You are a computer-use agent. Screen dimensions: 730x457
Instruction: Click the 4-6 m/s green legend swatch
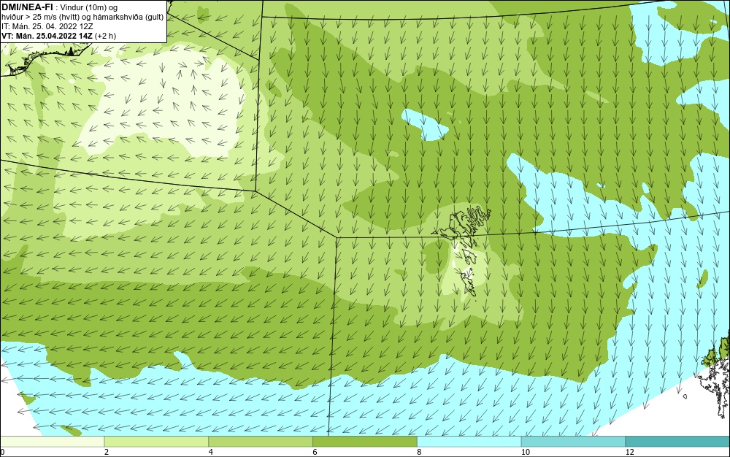pyautogui.click(x=261, y=442)
